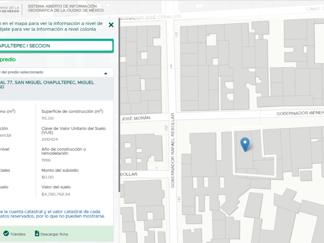Click the green predio heading

[8, 59]
